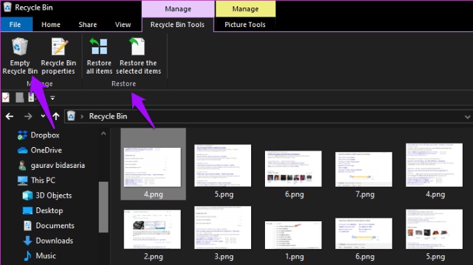Switch to the View ribbon tab
This screenshot has width=473, height=265.
[x=123, y=25]
